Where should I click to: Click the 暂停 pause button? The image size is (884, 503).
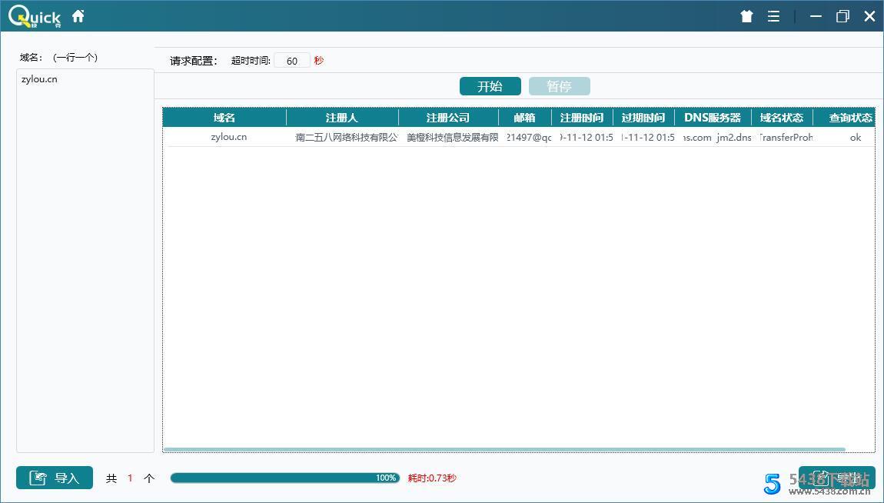pyautogui.click(x=560, y=85)
